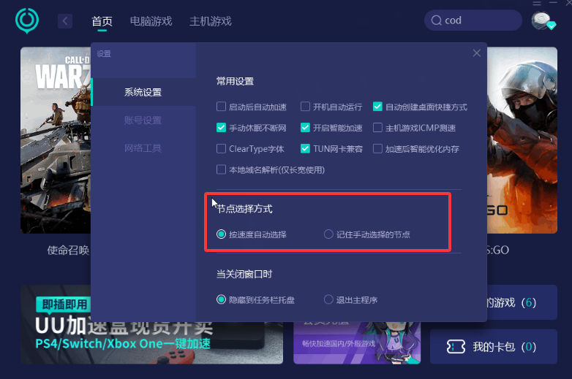Click the 我的卡包 ticket icon
Viewport: 572px width, 379px height.
coord(456,347)
